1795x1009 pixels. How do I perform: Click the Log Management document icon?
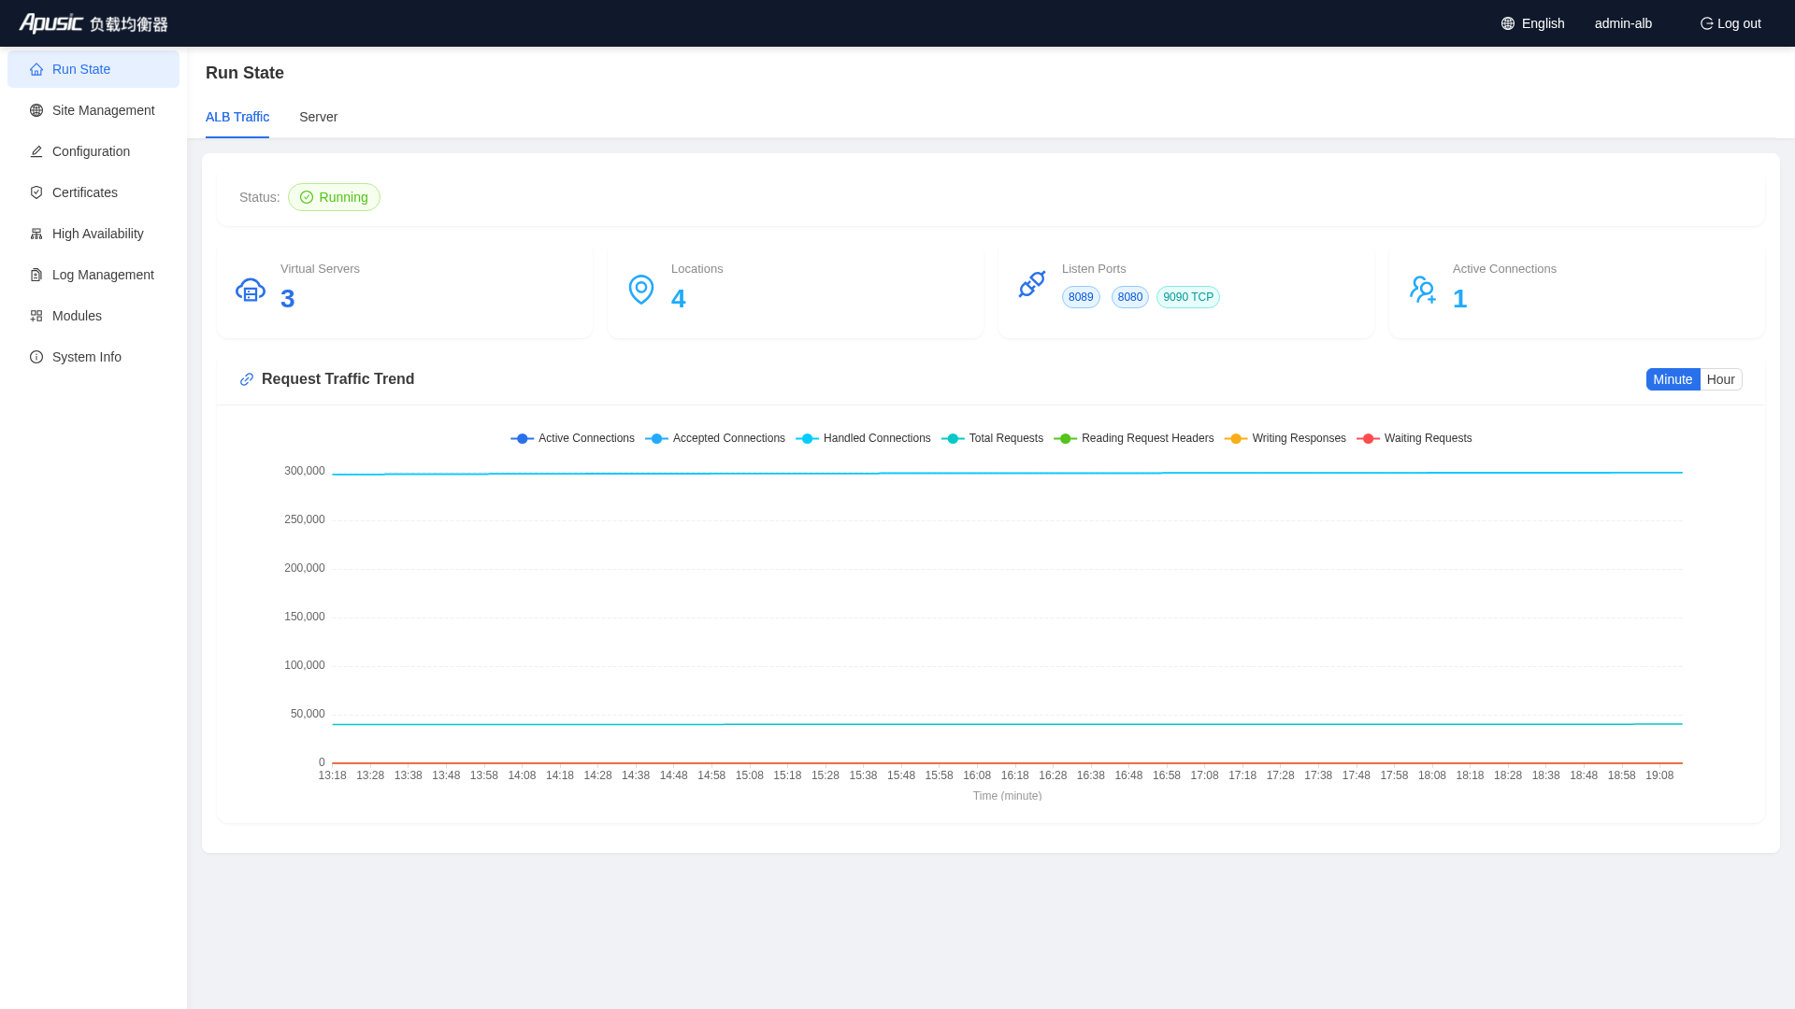(x=36, y=275)
